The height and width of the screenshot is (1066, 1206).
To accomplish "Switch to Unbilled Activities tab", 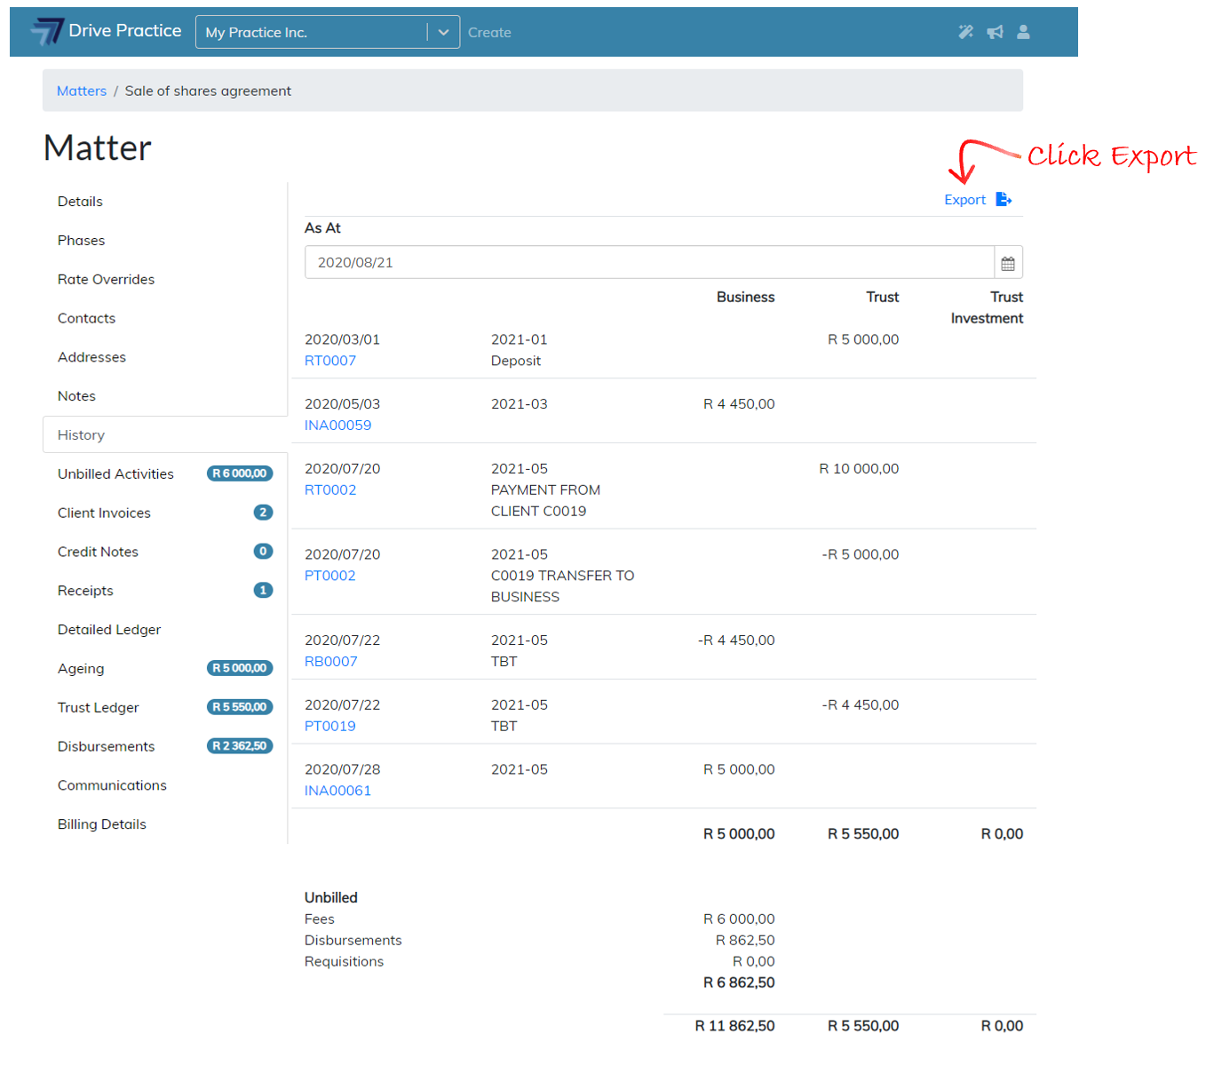I will pos(115,474).
